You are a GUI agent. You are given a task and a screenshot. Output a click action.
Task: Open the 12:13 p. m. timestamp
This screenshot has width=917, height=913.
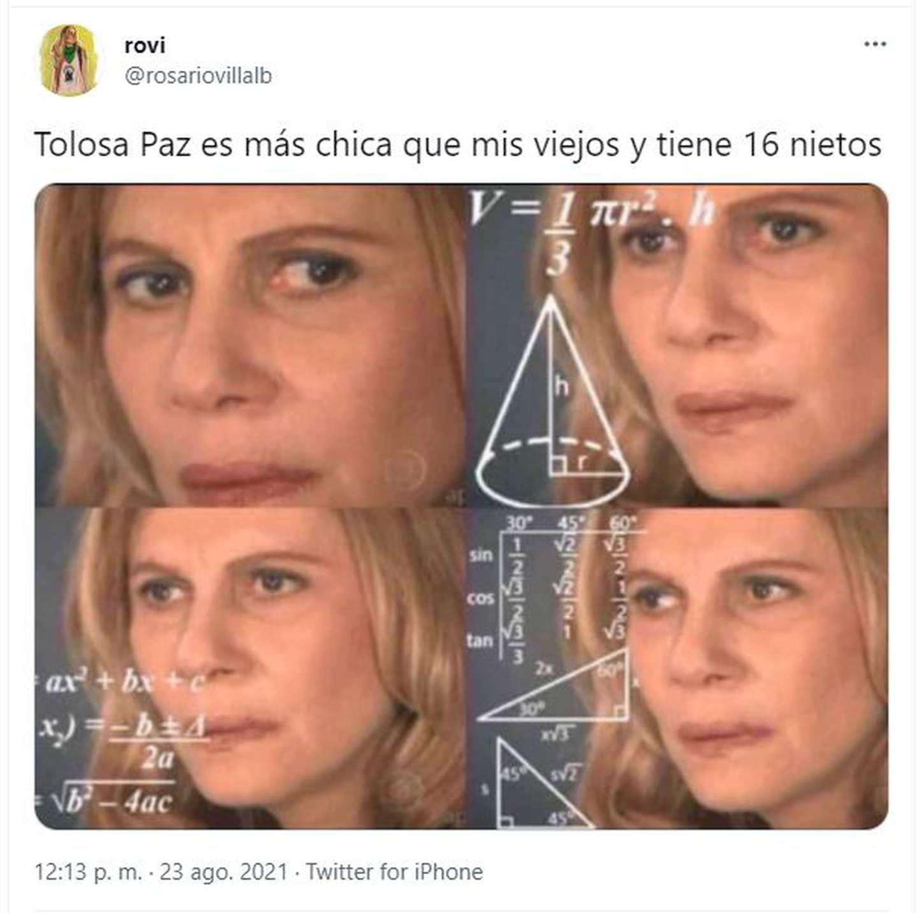pyautogui.click(x=88, y=871)
